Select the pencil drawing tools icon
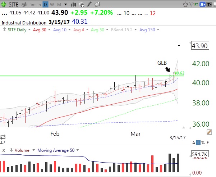The image size is (216, 177). click(x=89, y=4)
